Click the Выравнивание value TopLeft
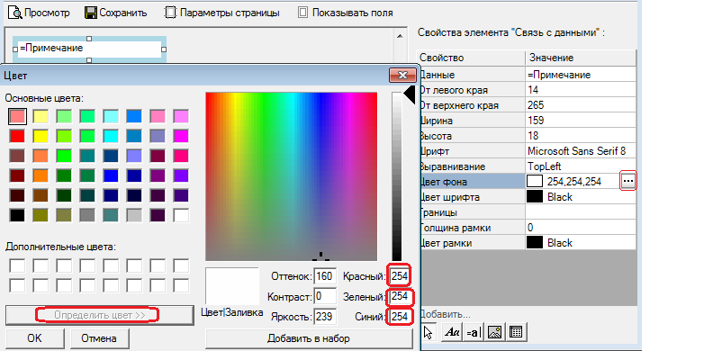 coord(581,166)
